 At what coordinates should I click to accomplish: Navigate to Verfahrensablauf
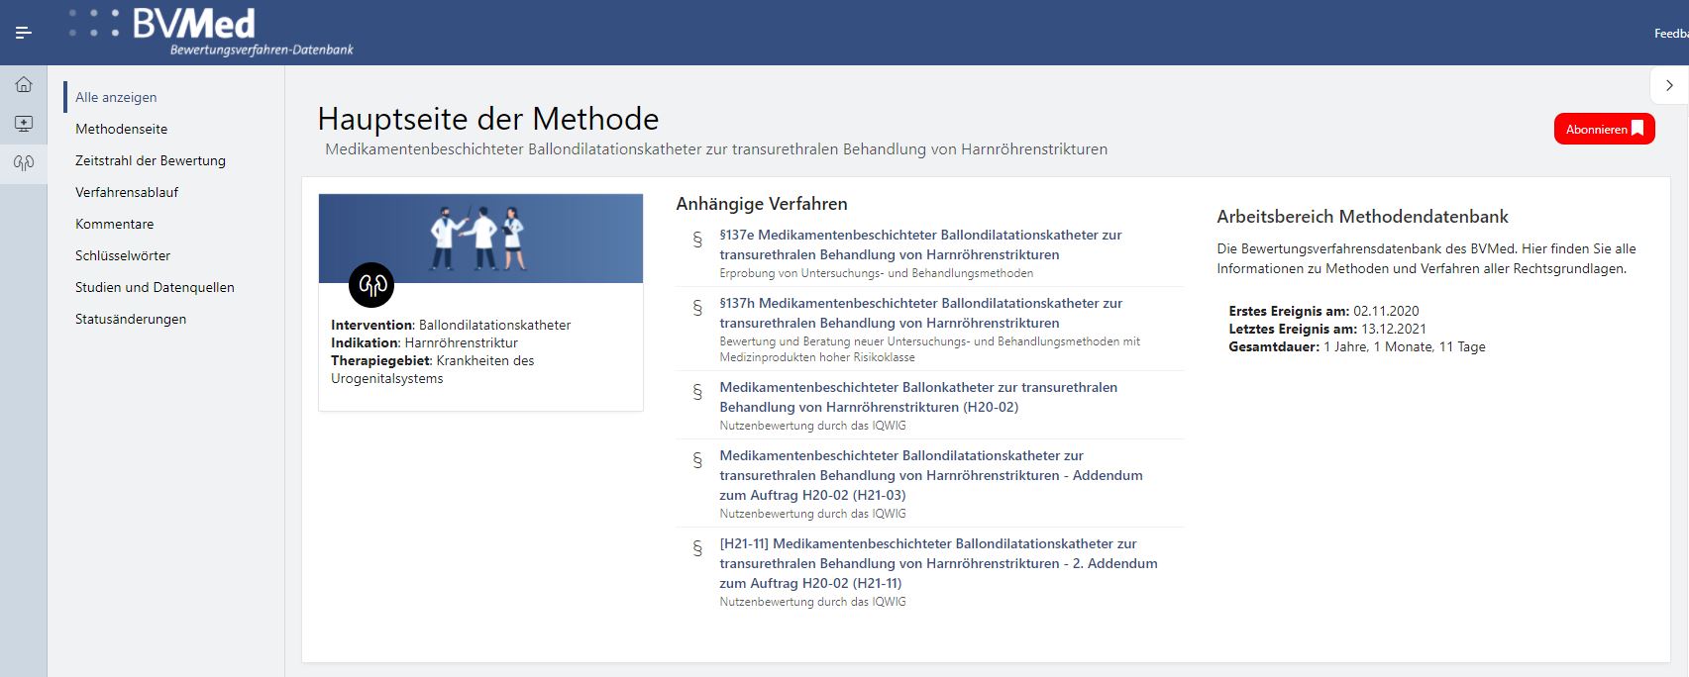[x=127, y=192]
